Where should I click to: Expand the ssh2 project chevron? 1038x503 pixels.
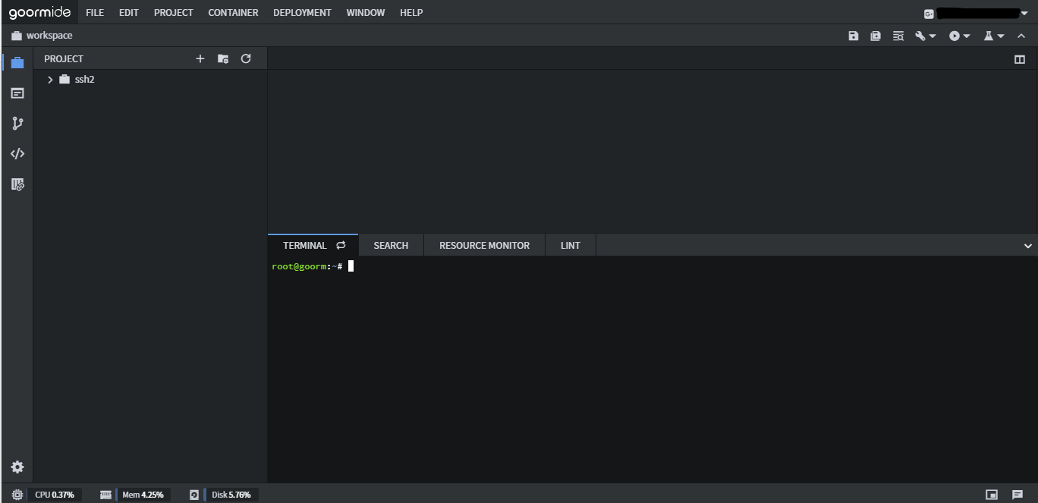click(x=50, y=80)
